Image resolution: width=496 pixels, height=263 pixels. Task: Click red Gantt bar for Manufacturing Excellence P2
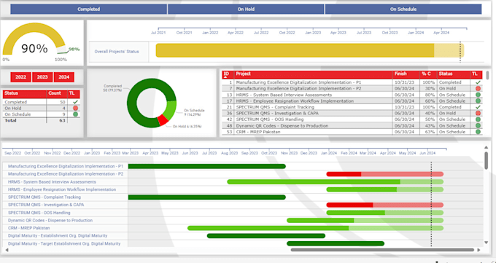pos(384,174)
